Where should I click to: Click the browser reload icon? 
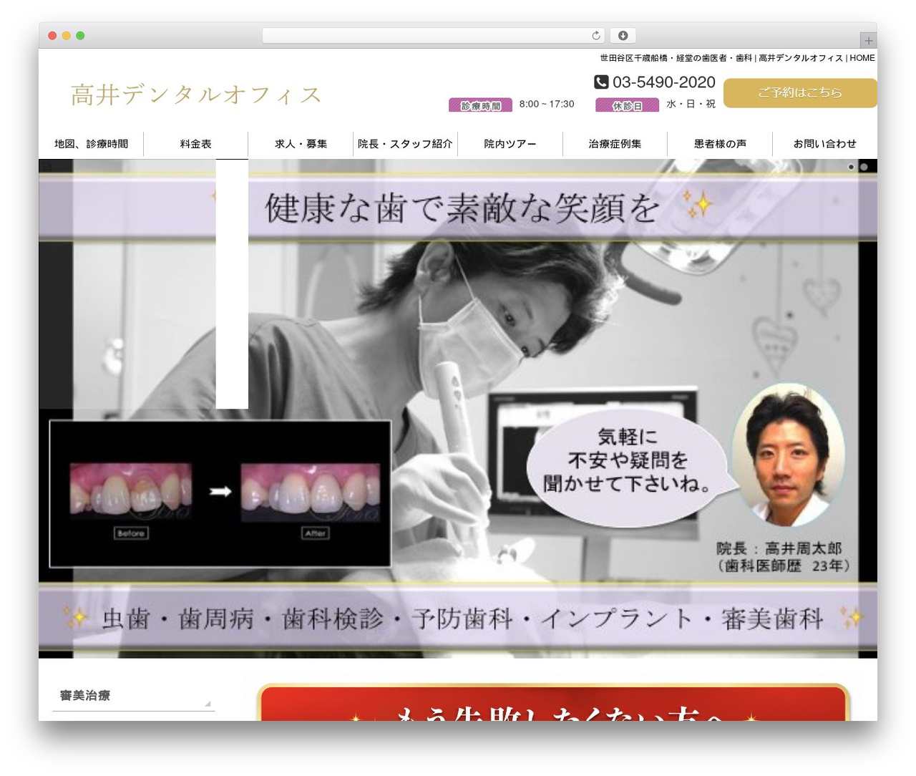[x=595, y=36]
